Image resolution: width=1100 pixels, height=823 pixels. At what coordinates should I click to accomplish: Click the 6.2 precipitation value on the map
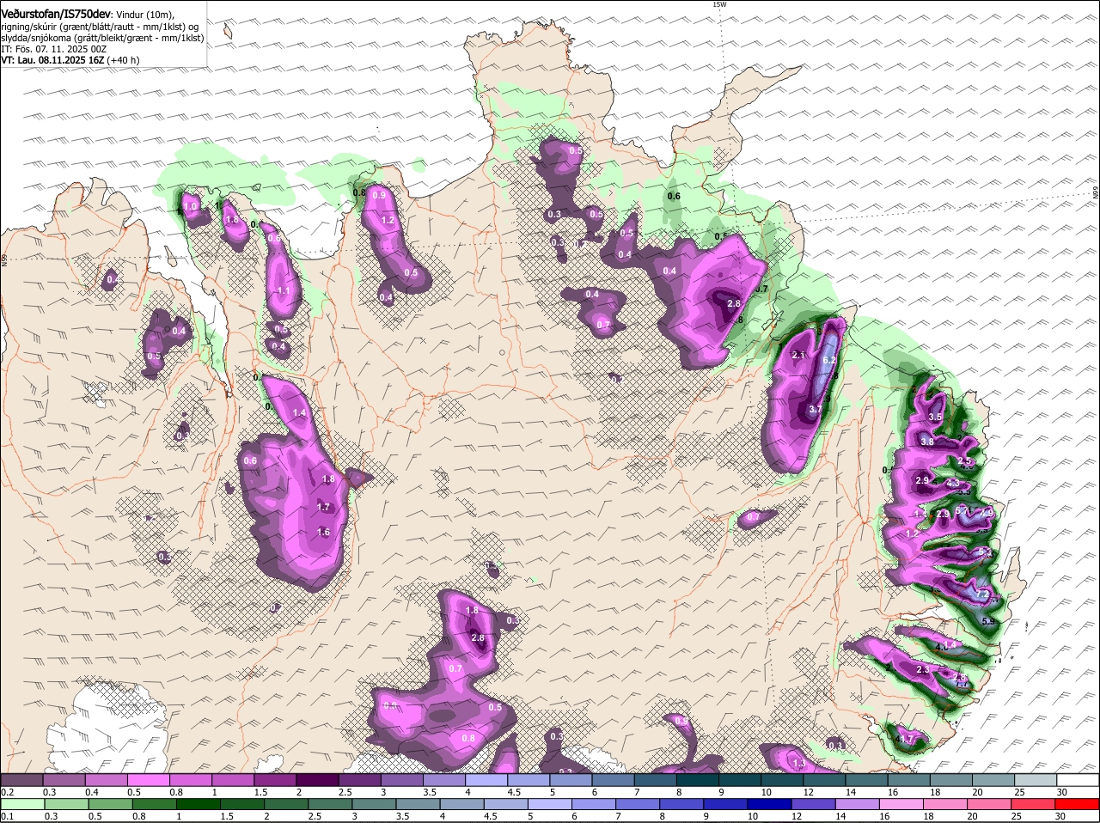click(x=829, y=361)
